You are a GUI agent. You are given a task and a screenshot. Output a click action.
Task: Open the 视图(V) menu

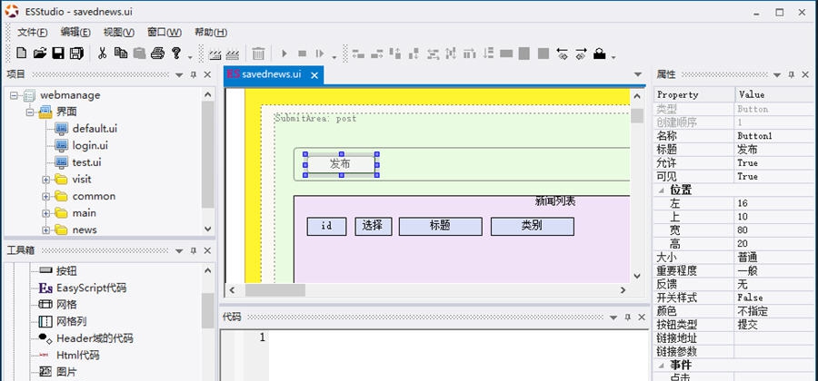tap(119, 33)
